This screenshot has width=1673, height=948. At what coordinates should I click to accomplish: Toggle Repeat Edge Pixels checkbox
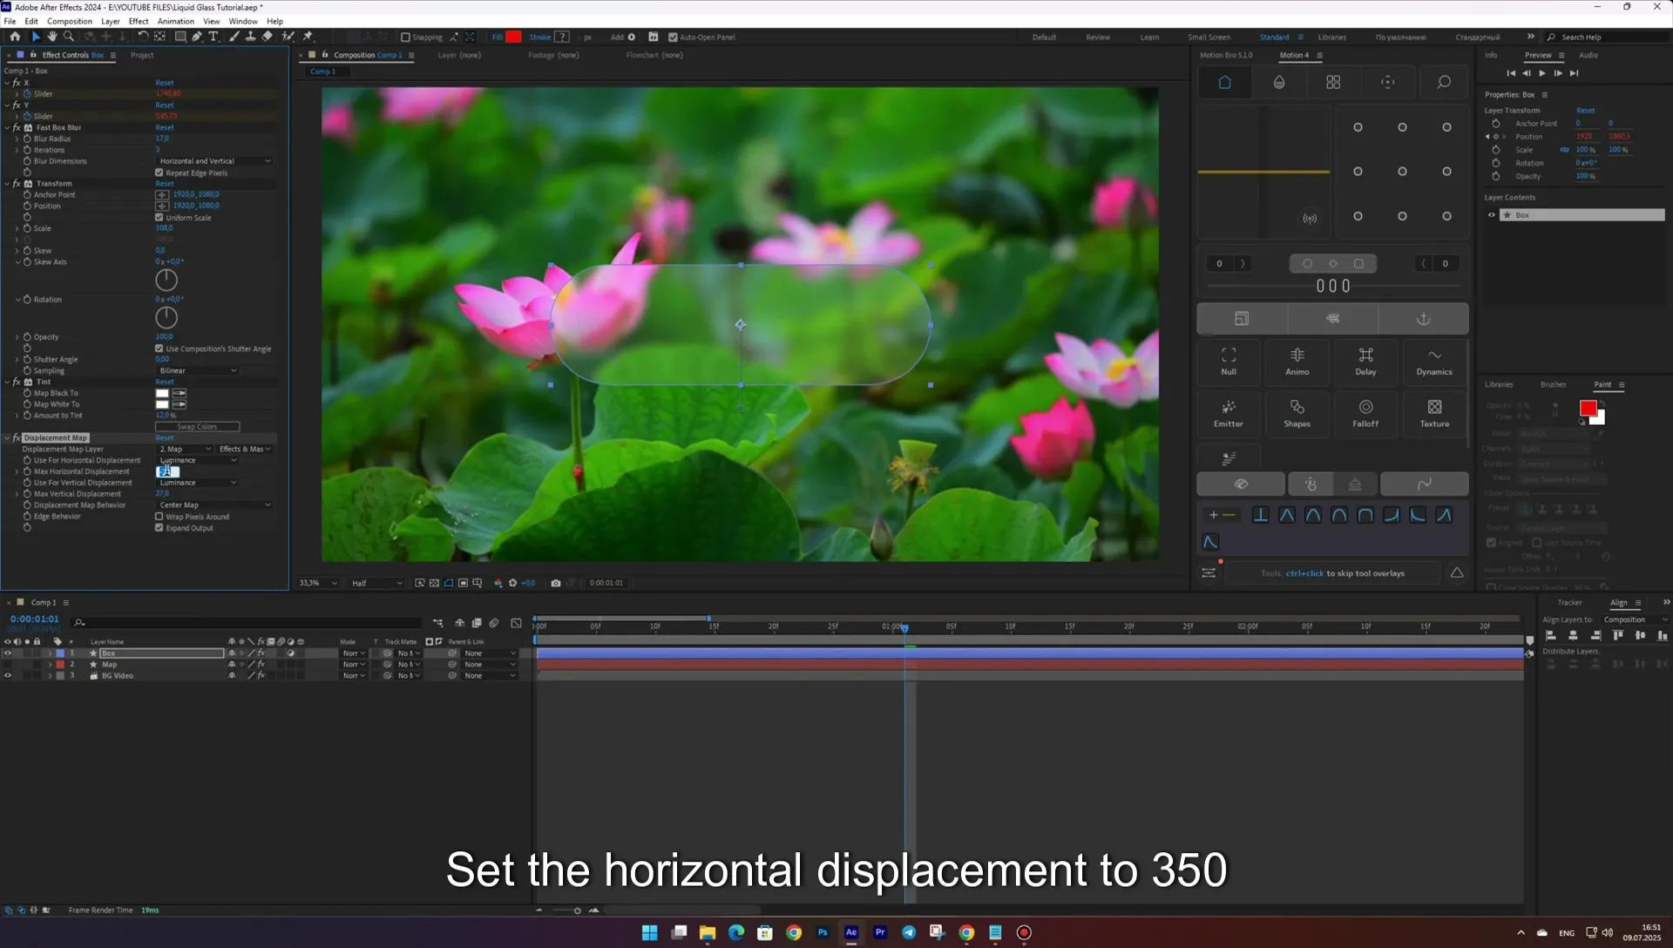pyautogui.click(x=159, y=173)
